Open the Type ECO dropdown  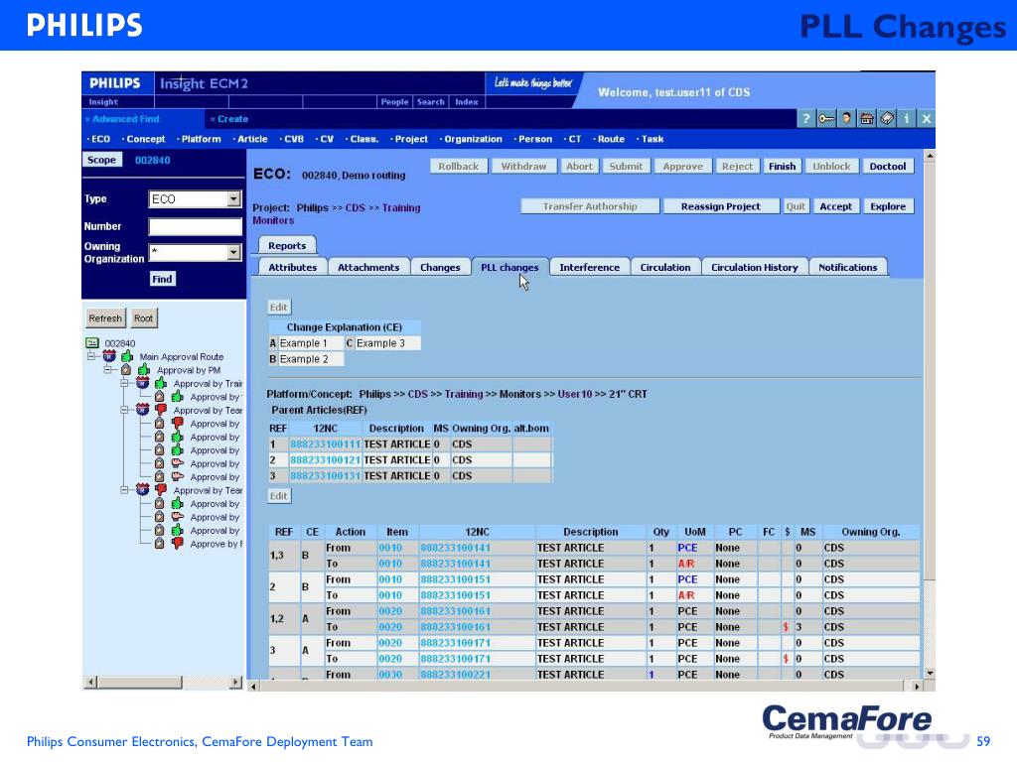tap(234, 198)
